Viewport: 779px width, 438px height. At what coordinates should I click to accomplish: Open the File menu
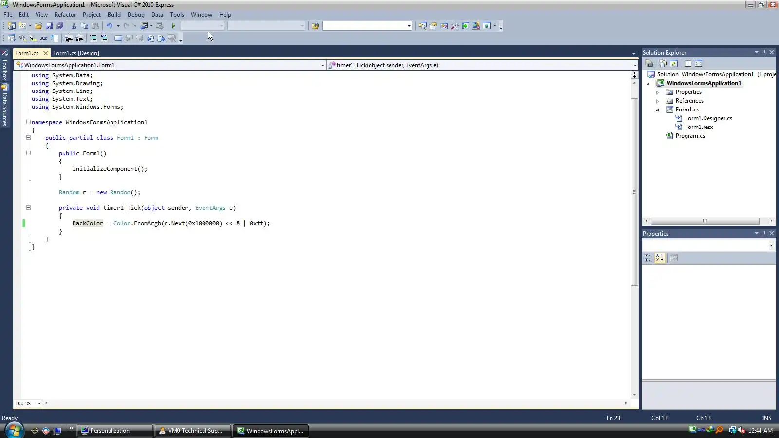point(8,15)
